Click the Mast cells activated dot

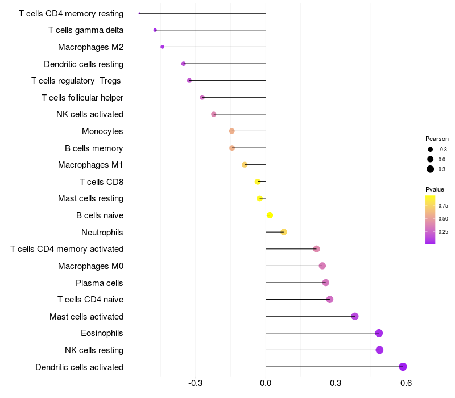[x=355, y=316]
